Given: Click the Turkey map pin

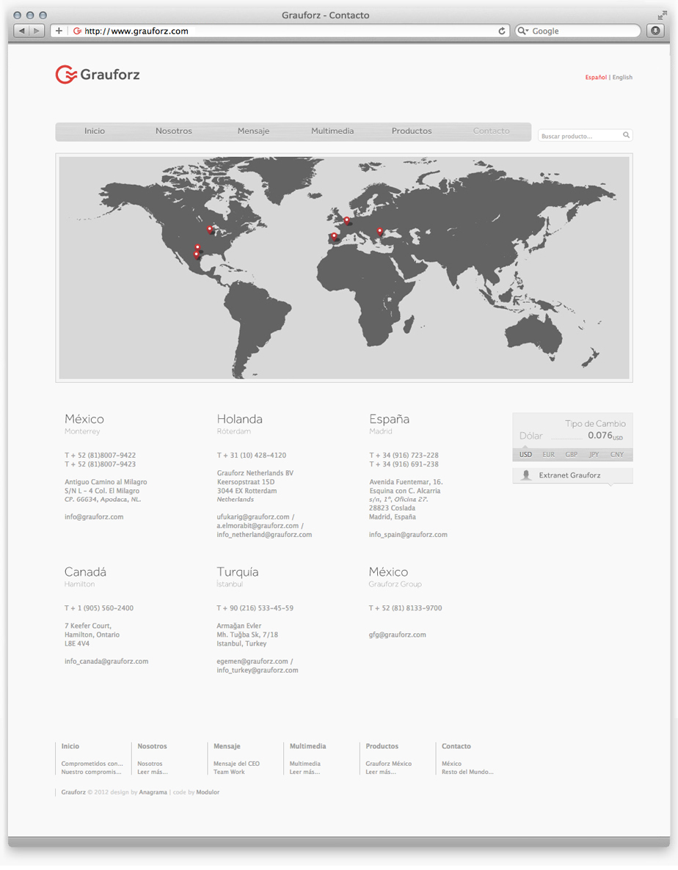Looking at the screenshot, I should tap(380, 231).
